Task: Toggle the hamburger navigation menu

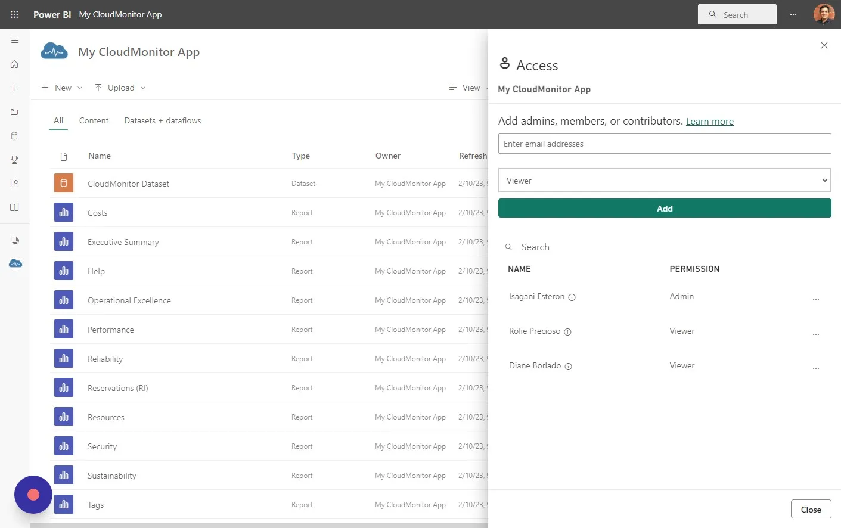Action: [15, 41]
